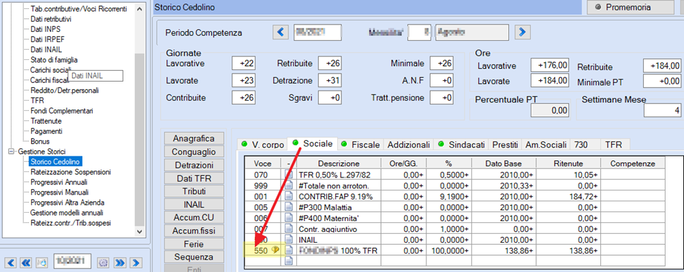This screenshot has width=684, height=272.
Task: Advance Periodo Competenza with right arrow
Action: click(523, 32)
